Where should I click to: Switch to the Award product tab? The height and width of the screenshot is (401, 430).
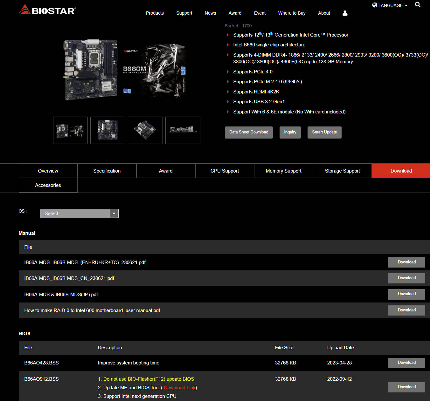point(166,171)
